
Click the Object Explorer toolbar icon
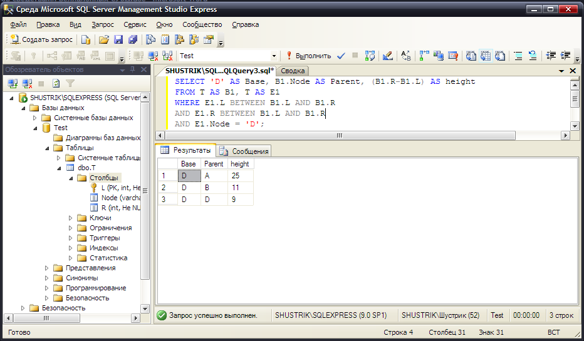point(179,39)
